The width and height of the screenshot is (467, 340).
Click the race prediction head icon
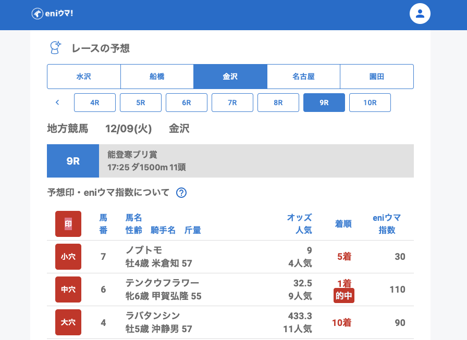click(55, 48)
